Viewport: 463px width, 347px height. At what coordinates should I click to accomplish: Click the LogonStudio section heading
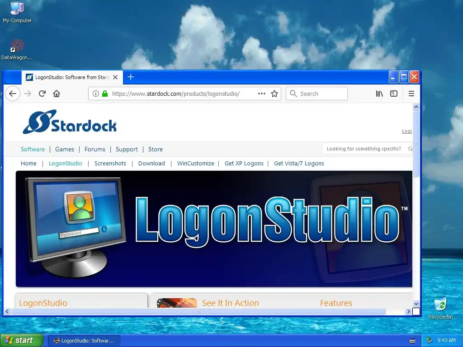coord(43,303)
